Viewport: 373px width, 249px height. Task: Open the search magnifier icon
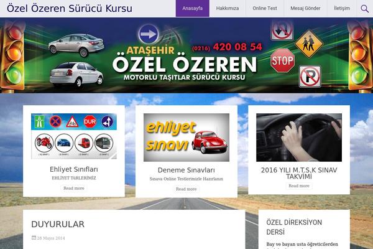[364, 9]
